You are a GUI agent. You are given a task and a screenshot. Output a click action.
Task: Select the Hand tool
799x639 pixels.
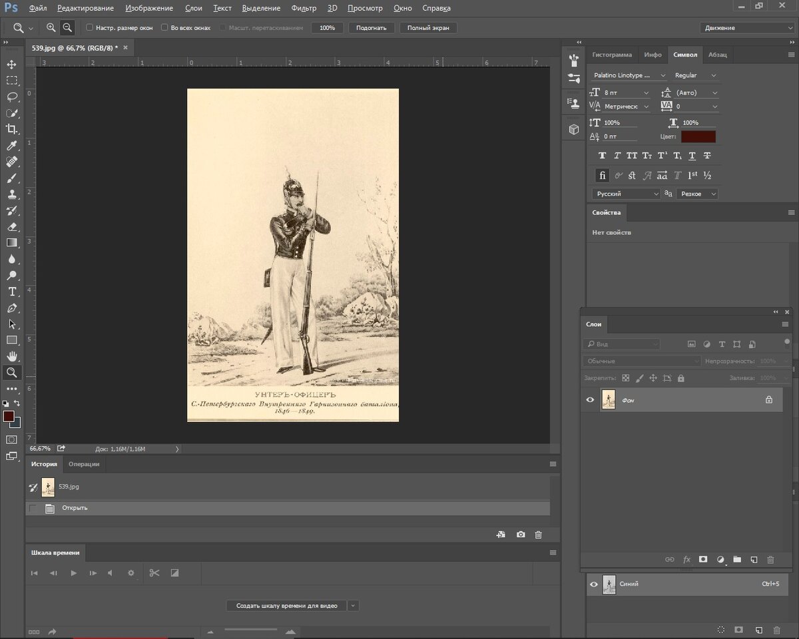click(11, 357)
